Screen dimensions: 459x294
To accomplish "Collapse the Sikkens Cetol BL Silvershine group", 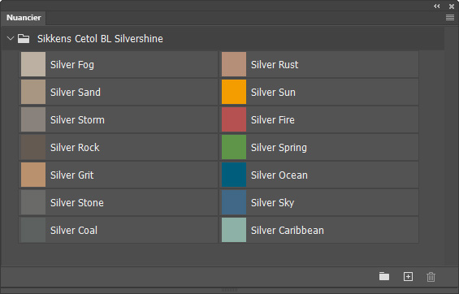I will tap(11, 38).
